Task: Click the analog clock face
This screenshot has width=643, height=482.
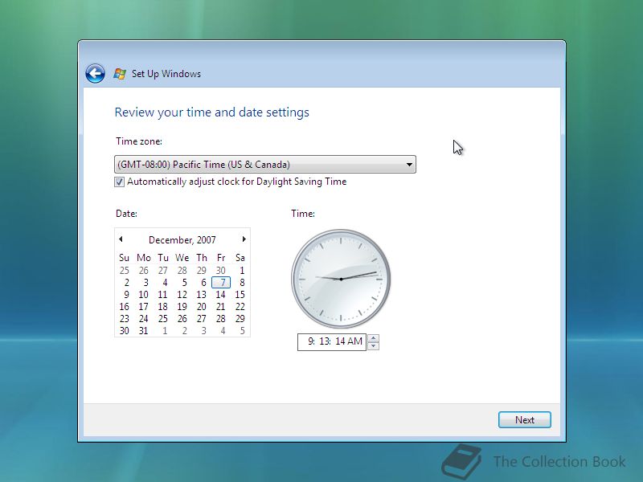Action: (341, 279)
